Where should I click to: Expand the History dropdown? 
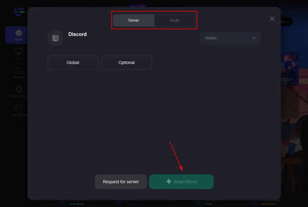tap(230, 38)
